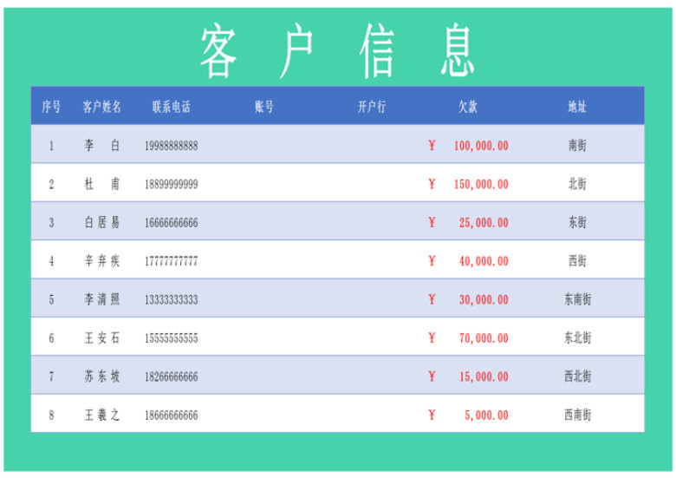Click customer name 辛弃疾
Viewport: 676px width, 478px height.
(101, 261)
